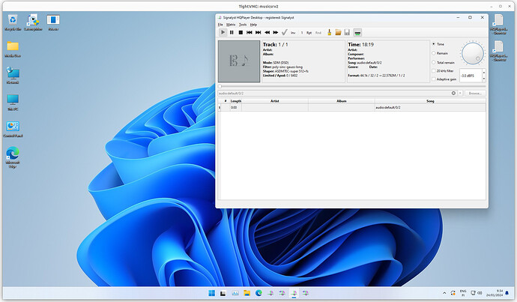Switch to the active HQPlayer taskbar icon

[294, 293]
